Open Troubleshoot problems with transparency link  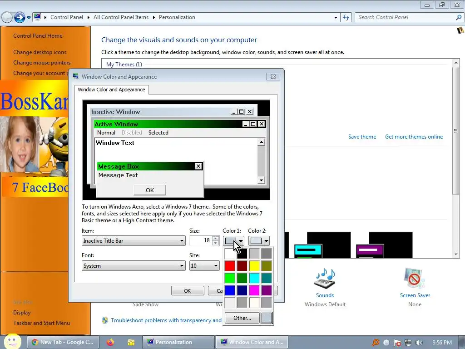coord(166,320)
